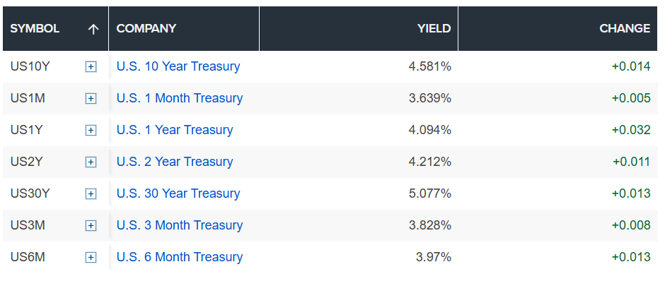Expand the US1Y row plus icon
Viewport: 665px width, 286px height.
pos(91,131)
